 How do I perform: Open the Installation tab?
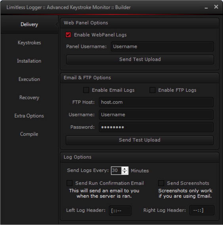[29, 61]
